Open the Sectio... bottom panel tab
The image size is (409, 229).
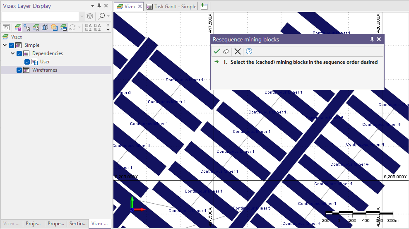click(x=78, y=224)
